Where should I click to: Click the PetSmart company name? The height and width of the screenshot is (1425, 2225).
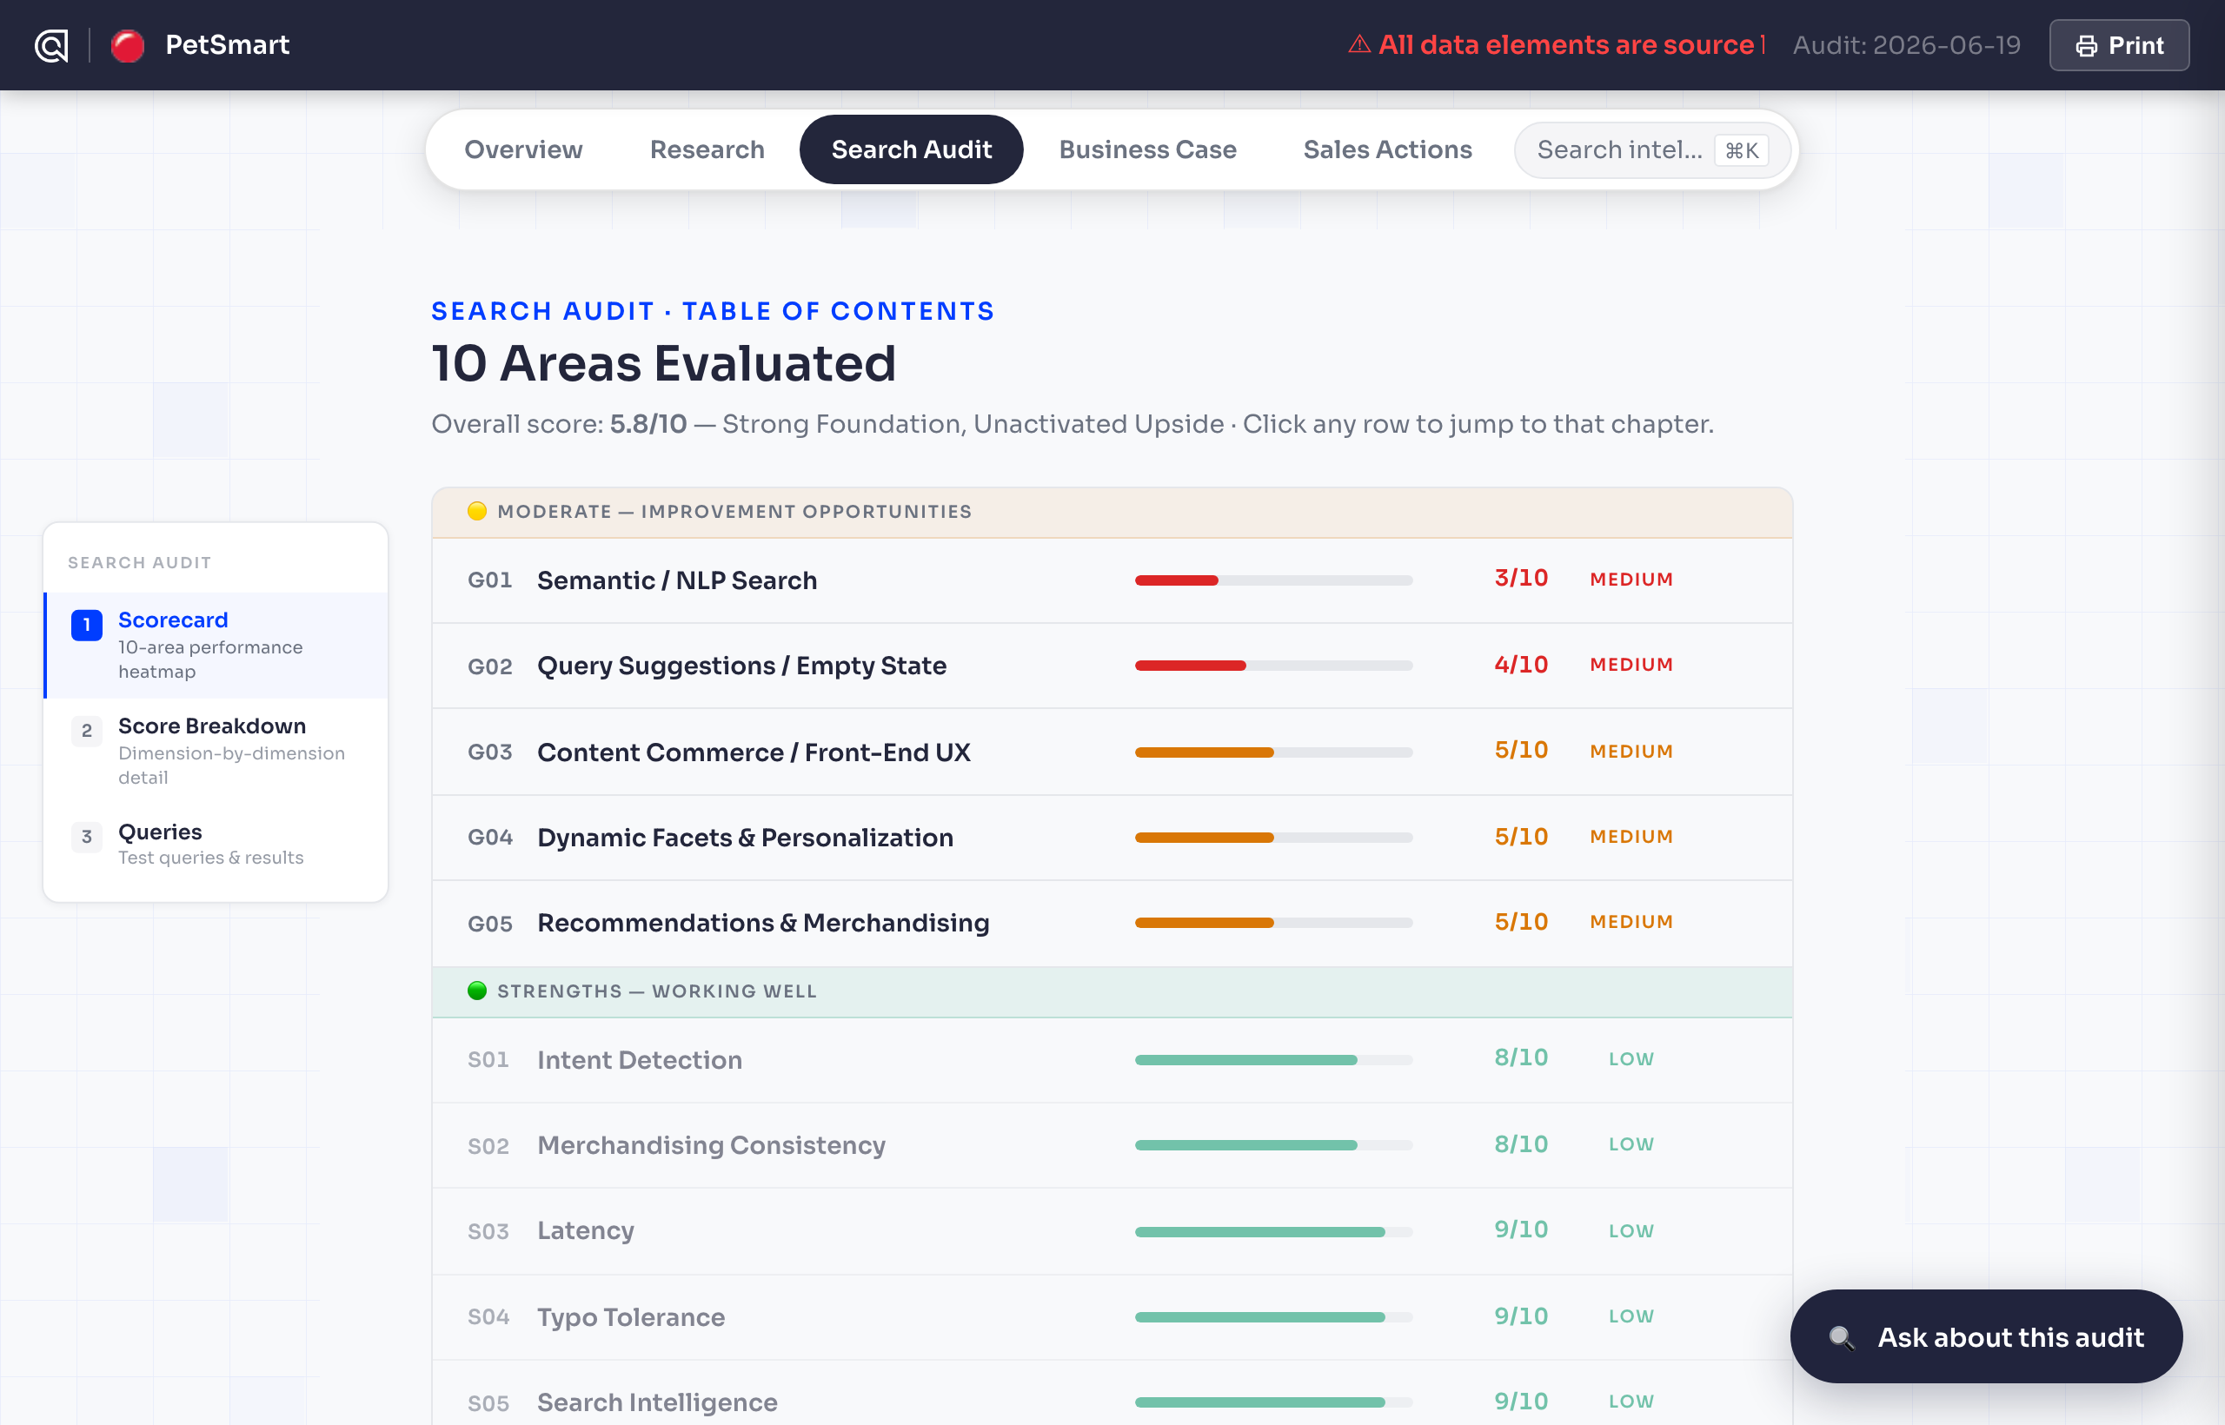(228, 44)
